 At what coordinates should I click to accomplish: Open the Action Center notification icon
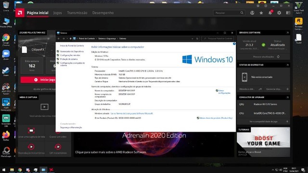click(x=303, y=170)
